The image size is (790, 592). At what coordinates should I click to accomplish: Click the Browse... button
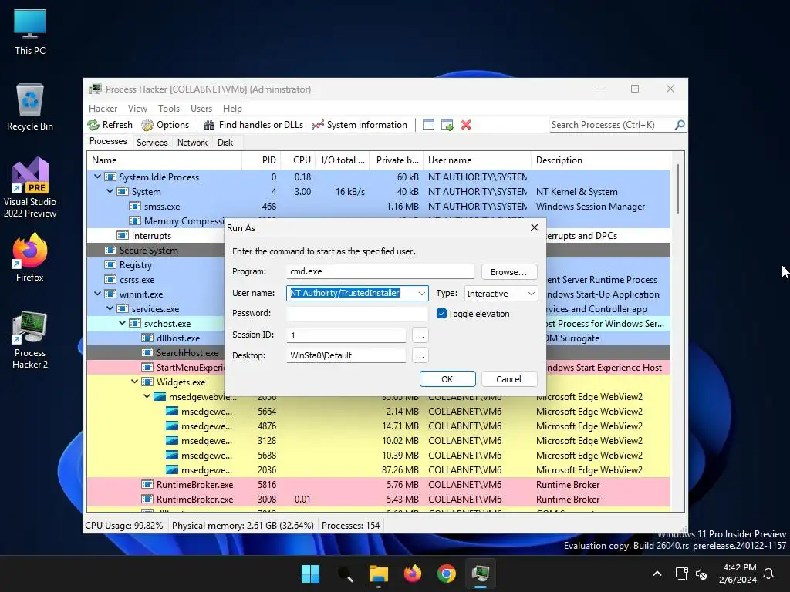point(509,272)
